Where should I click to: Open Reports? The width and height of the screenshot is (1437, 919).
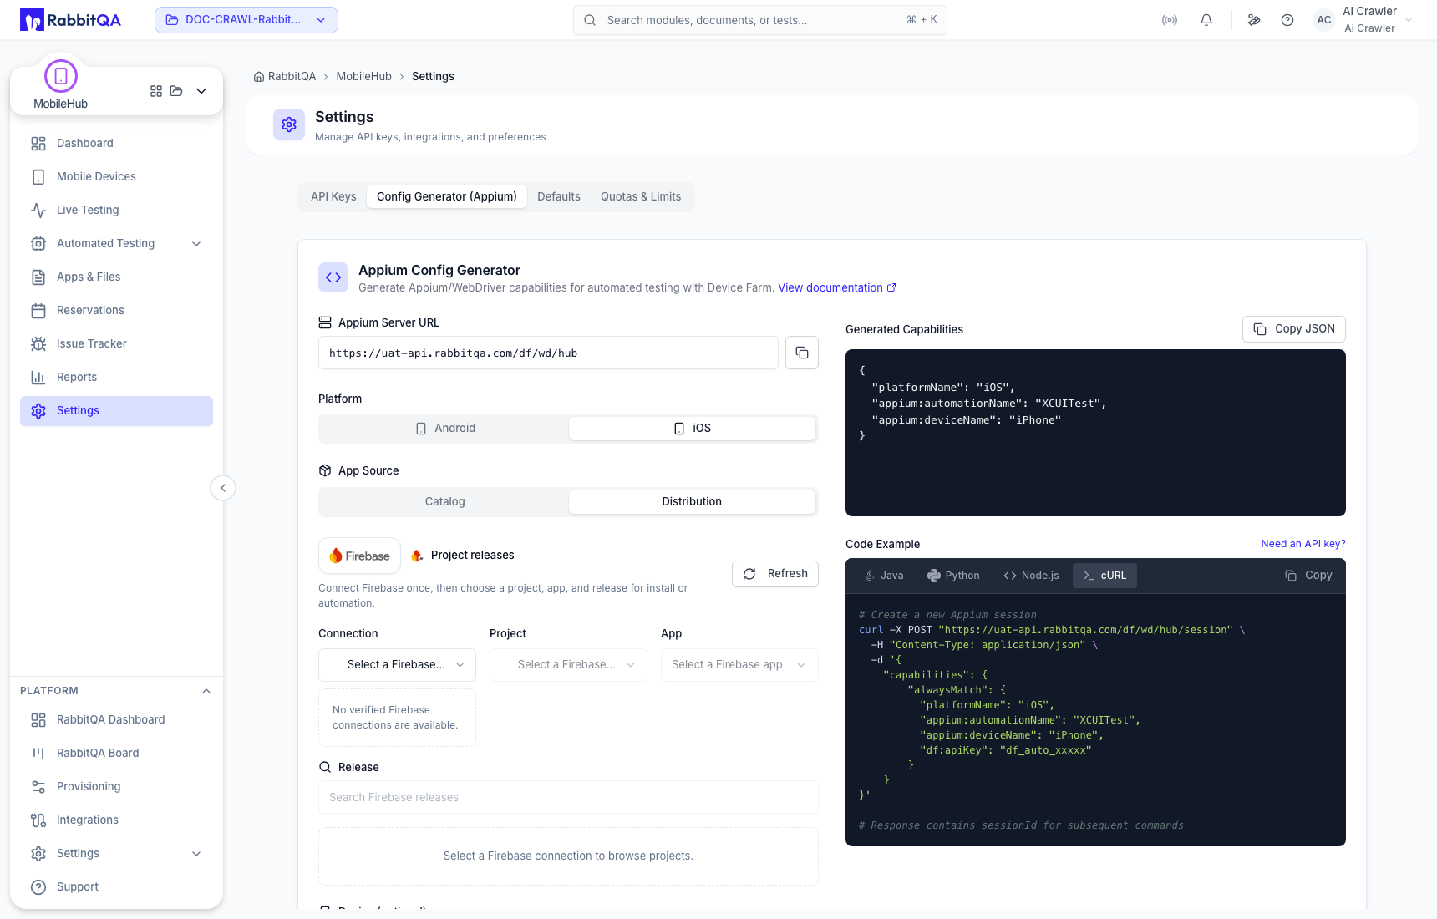[116, 377]
